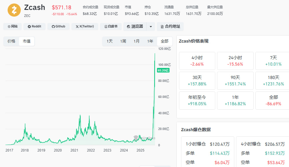The height and width of the screenshot is (167, 289).
Task: Click the 年初至今 performance card
Action: [x=197, y=101]
